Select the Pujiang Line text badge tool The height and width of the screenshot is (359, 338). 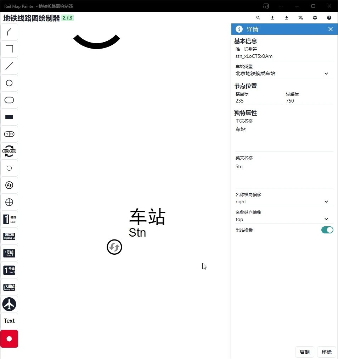point(9,236)
